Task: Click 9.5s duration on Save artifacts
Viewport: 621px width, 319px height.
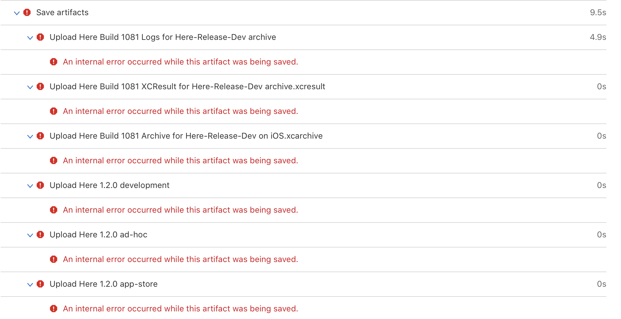Action: coord(598,12)
